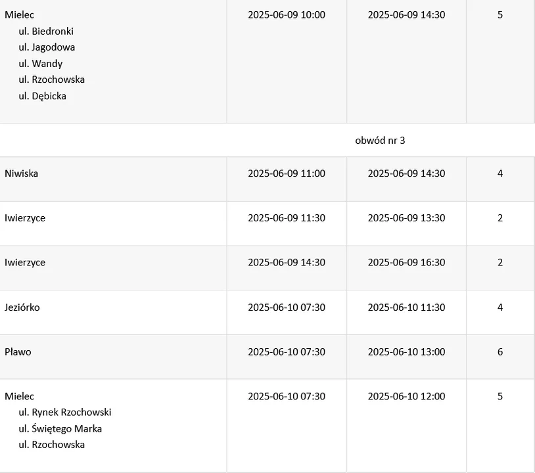The image size is (535, 473).
Task: Select the Pławo row name
Action: (x=18, y=352)
